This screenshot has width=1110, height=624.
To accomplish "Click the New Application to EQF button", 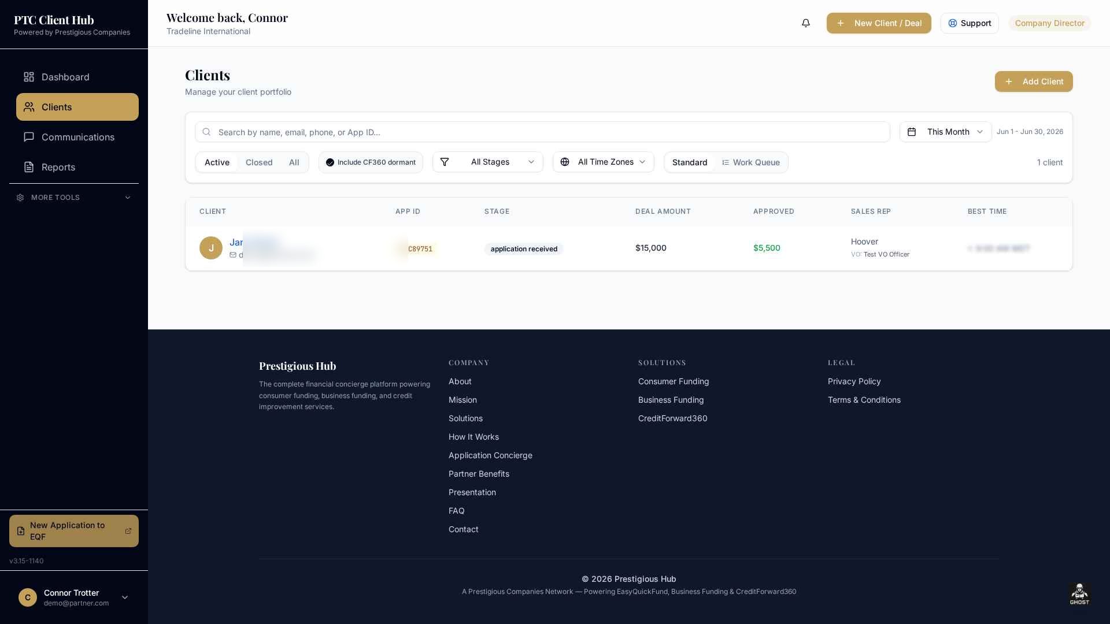I will point(74,531).
